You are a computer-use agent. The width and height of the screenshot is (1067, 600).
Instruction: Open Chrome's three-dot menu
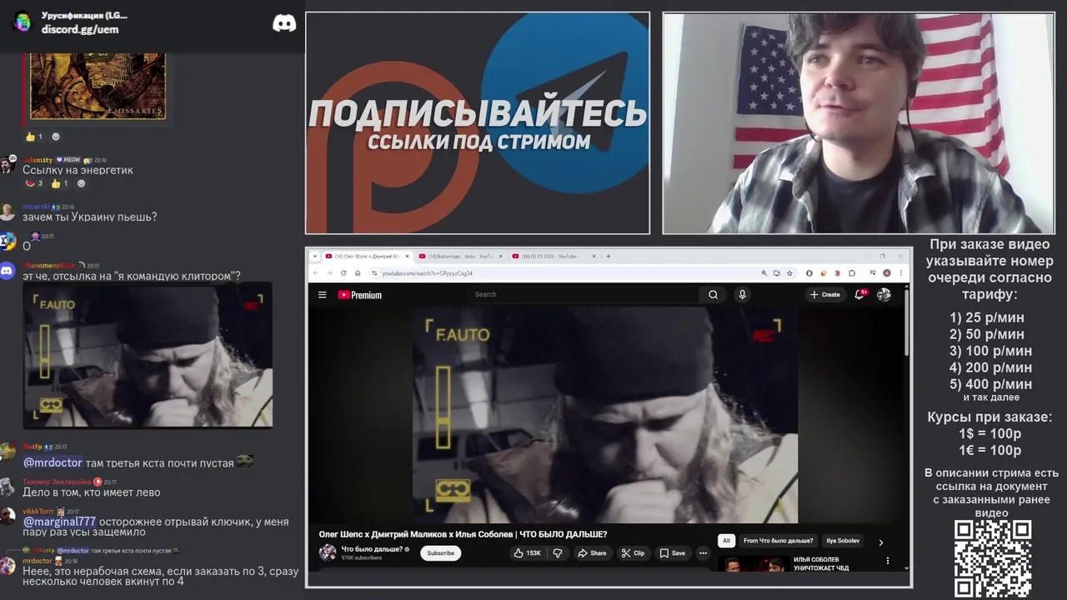pos(901,273)
